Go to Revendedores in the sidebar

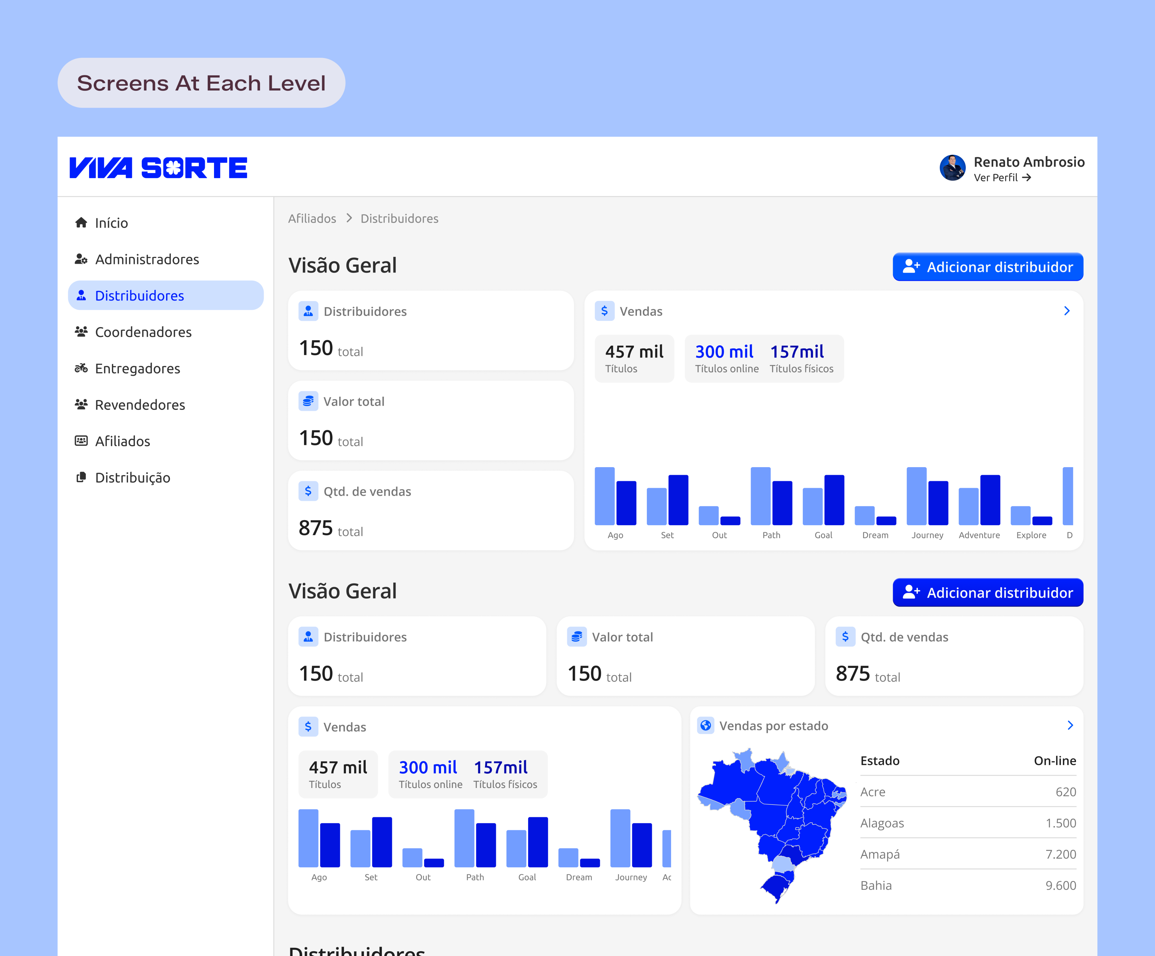click(166, 405)
